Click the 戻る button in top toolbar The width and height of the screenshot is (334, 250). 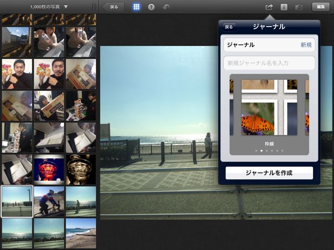pos(114,7)
